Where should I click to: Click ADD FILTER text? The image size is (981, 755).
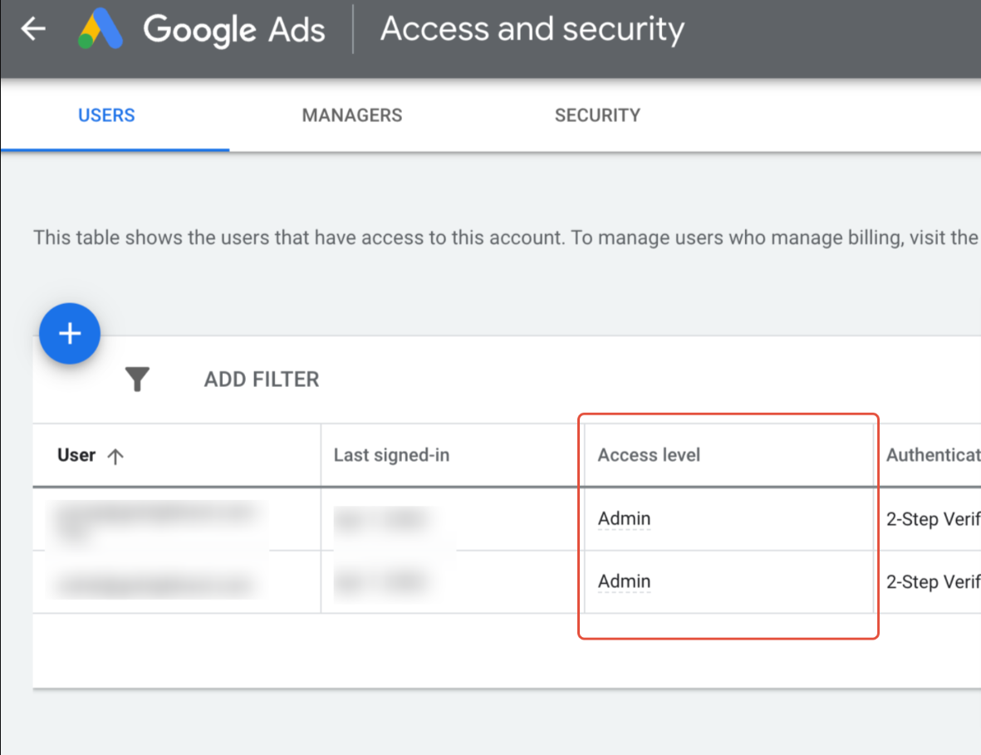(x=262, y=380)
